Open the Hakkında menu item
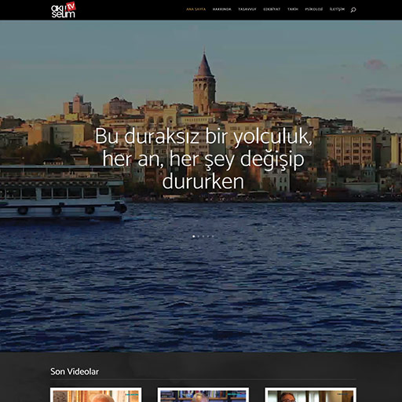This screenshot has width=402, height=402. coord(222,9)
